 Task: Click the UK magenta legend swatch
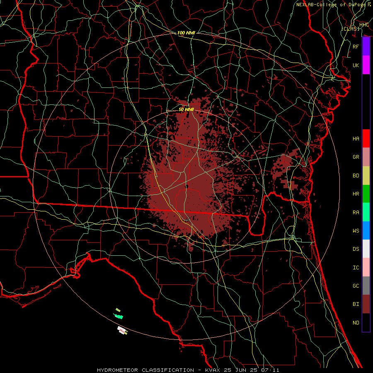[366, 65]
